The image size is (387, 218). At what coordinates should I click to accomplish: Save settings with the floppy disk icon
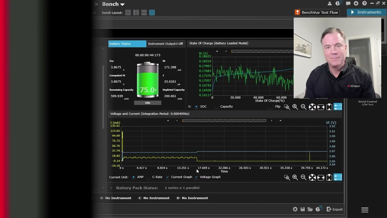tap(303, 209)
